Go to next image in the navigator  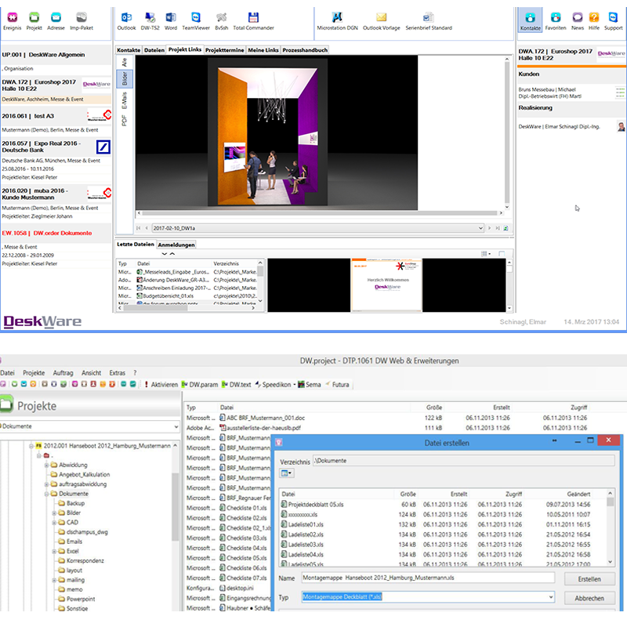[489, 228]
